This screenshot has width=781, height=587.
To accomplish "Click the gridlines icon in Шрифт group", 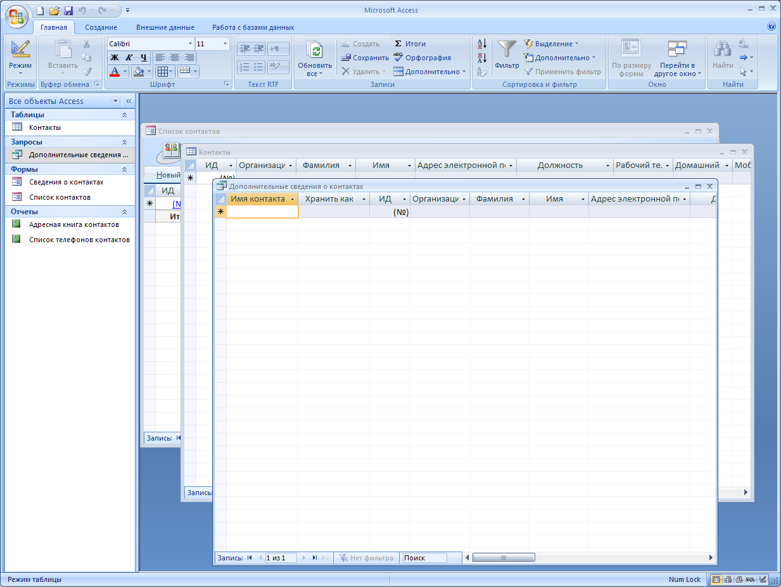I will coord(163,72).
